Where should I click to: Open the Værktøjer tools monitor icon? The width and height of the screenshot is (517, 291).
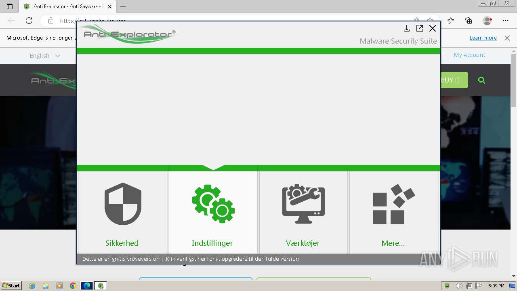coord(303,204)
